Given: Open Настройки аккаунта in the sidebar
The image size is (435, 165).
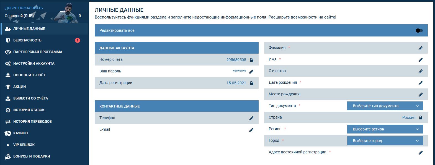Looking at the screenshot, I should coord(34,64).
